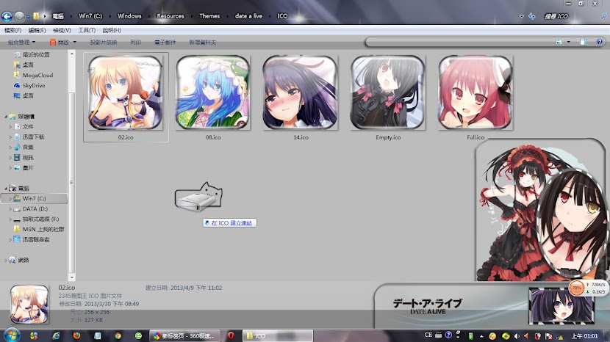Jump to Themes in address bar
The image size is (610, 342).
[209, 16]
